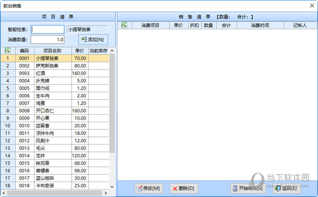This screenshot has width=318, height=197.
Task: Click the Excel export icon in item list
Action: 7,50
